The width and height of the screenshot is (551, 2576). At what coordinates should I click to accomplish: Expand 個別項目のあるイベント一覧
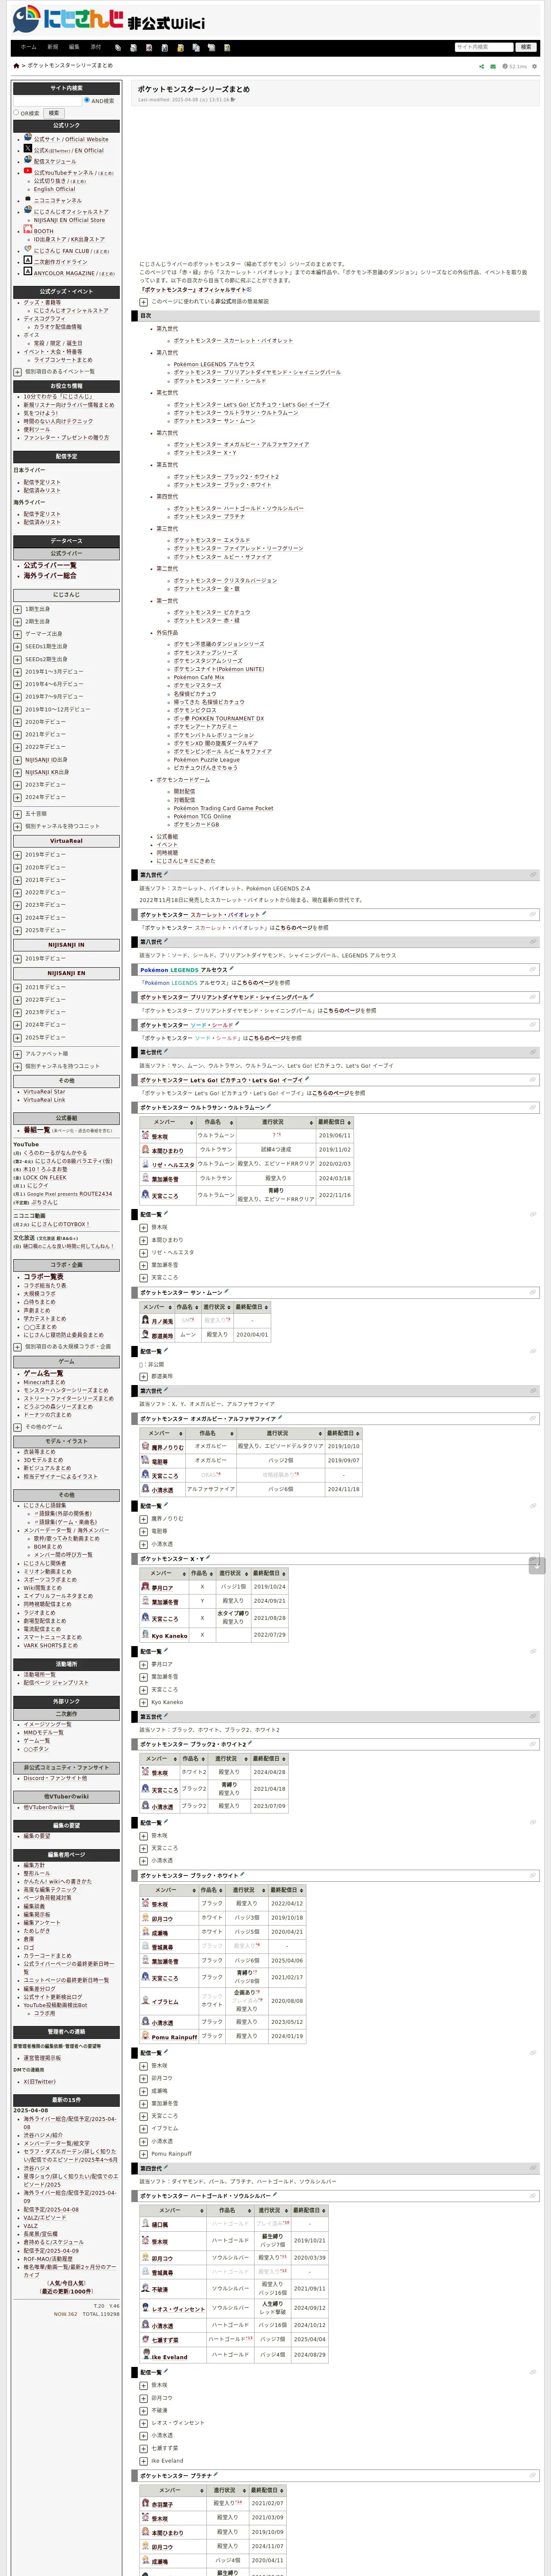point(17,372)
